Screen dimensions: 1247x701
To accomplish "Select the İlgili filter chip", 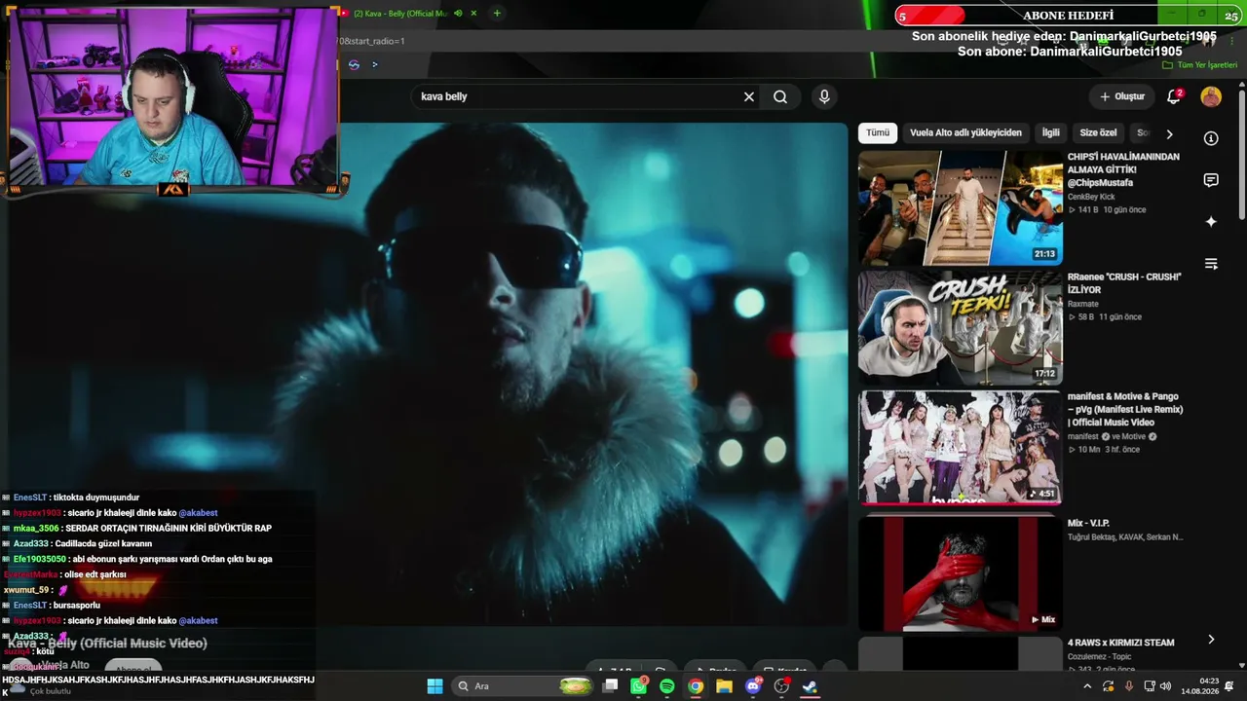I will coord(1050,133).
